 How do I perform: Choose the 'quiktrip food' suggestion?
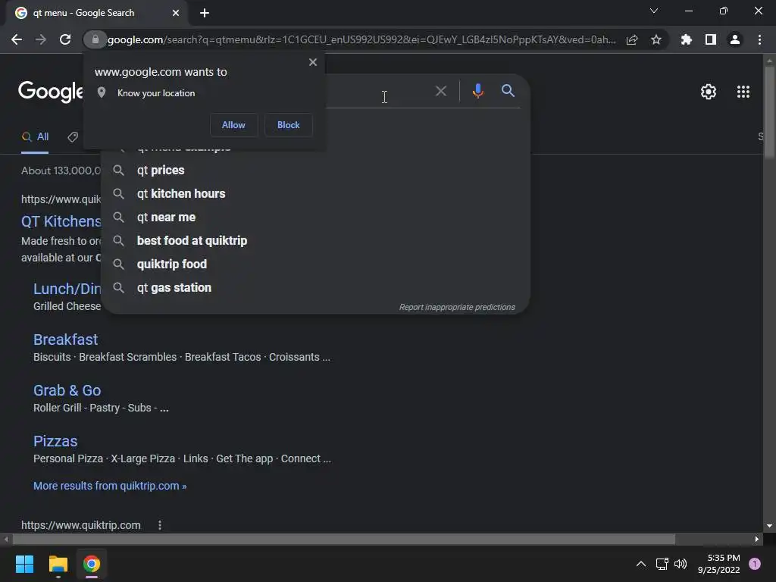(315, 264)
